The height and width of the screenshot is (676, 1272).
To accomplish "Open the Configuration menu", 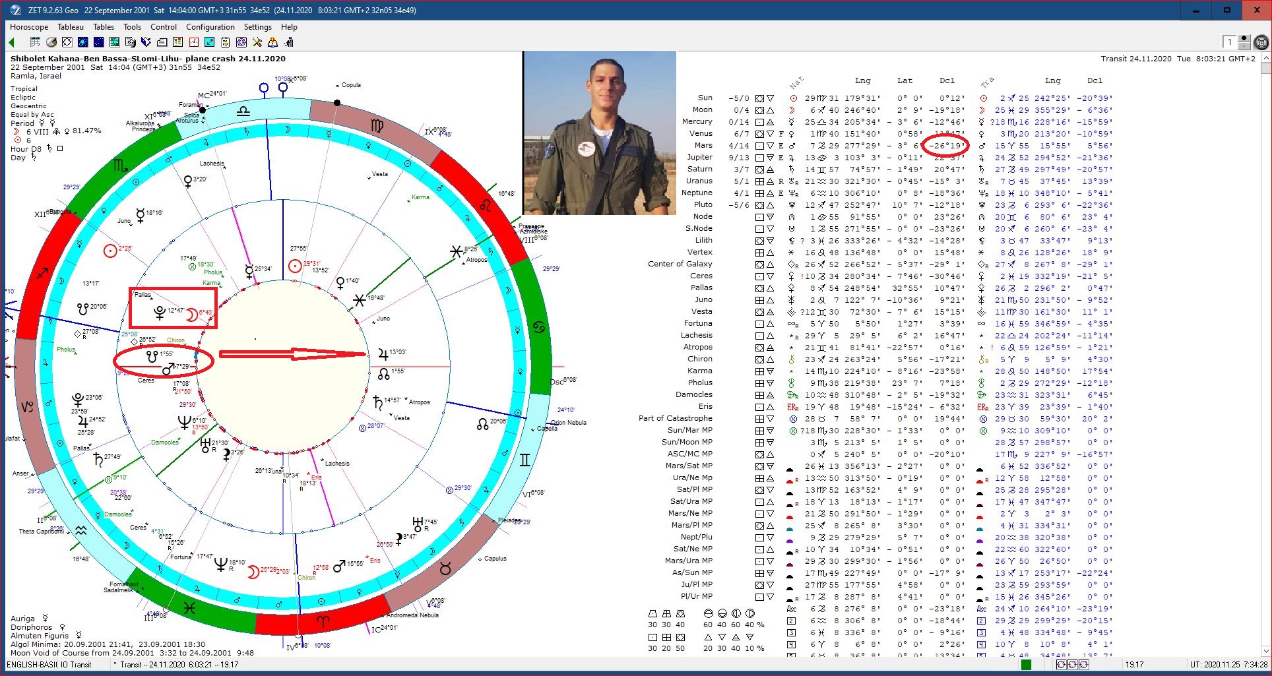I will [x=210, y=27].
